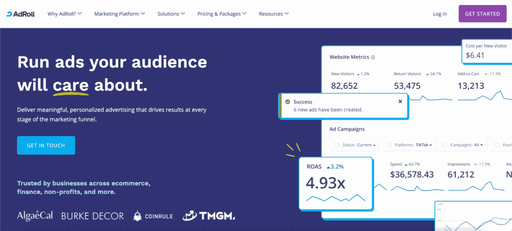This screenshot has width=512, height=231.
Task: Click the AlgaeCal logo
Action: [x=35, y=216]
